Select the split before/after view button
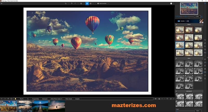208x112 pixels. (x=90, y=4)
